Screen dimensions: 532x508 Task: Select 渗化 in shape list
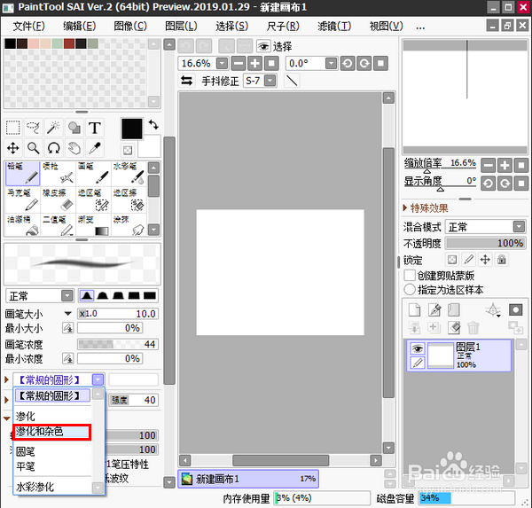click(52, 416)
